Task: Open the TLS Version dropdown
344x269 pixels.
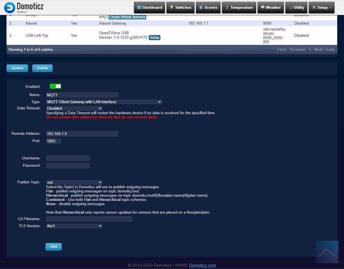Action: (x=74, y=226)
